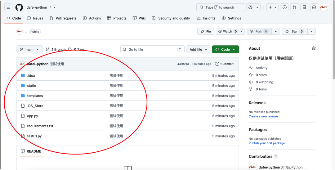
Task: Expand the Watch options dropdown arrow
Action: click(242, 31)
